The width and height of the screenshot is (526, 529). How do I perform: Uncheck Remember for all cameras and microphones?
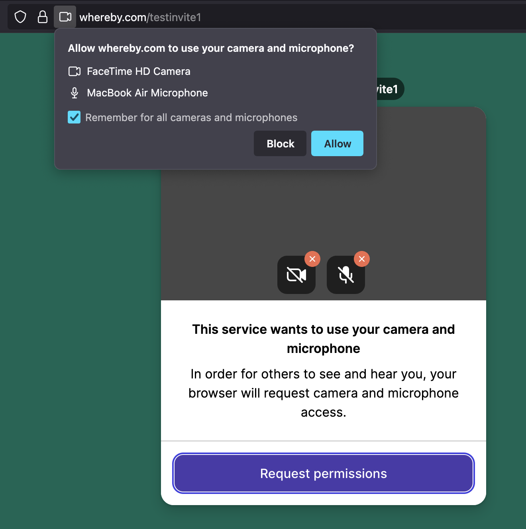74,118
